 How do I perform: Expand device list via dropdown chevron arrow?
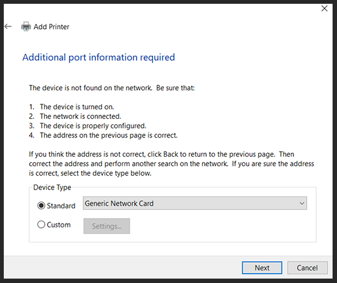point(302,203)
